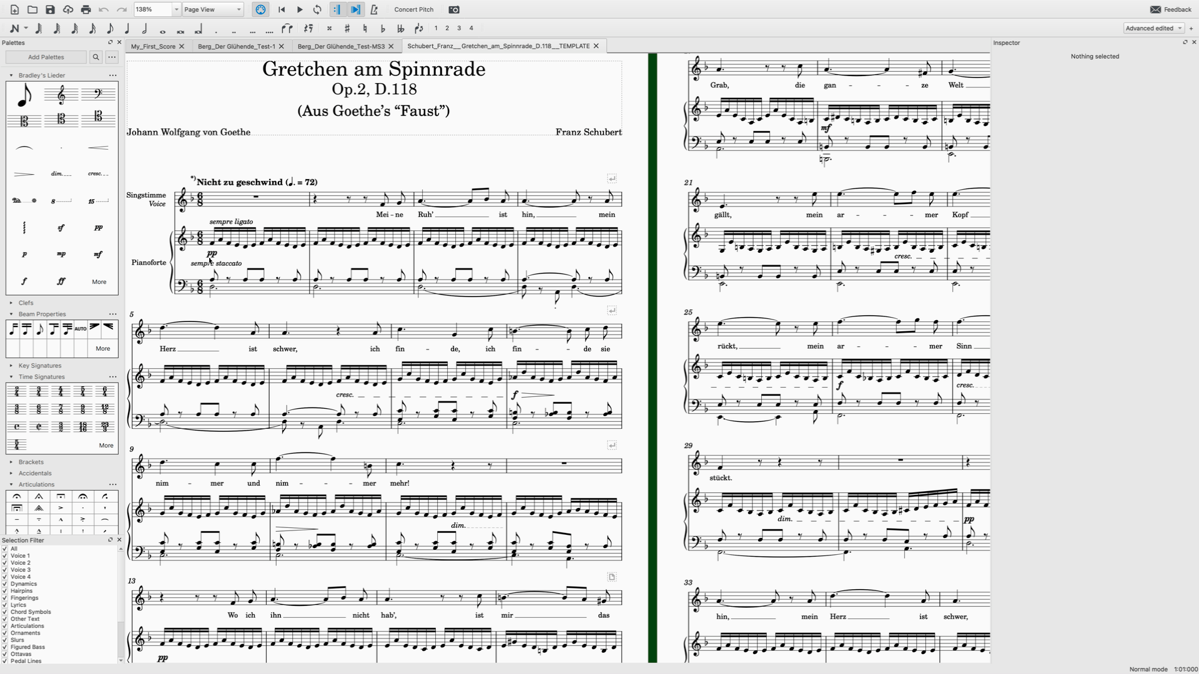Screen dimensions: 1199x674
Task: Expand the Brackets palette
Action: pos(11,462)
